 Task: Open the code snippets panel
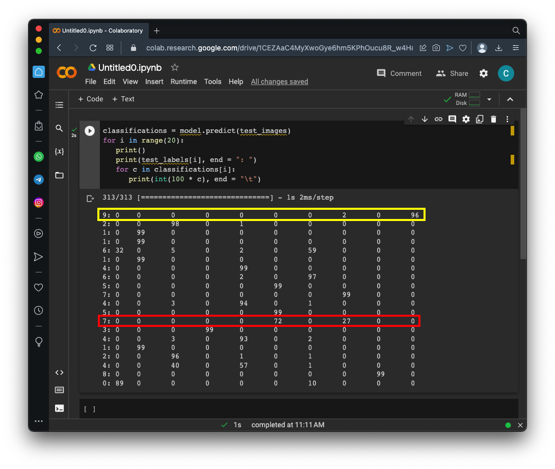(59, 372)
